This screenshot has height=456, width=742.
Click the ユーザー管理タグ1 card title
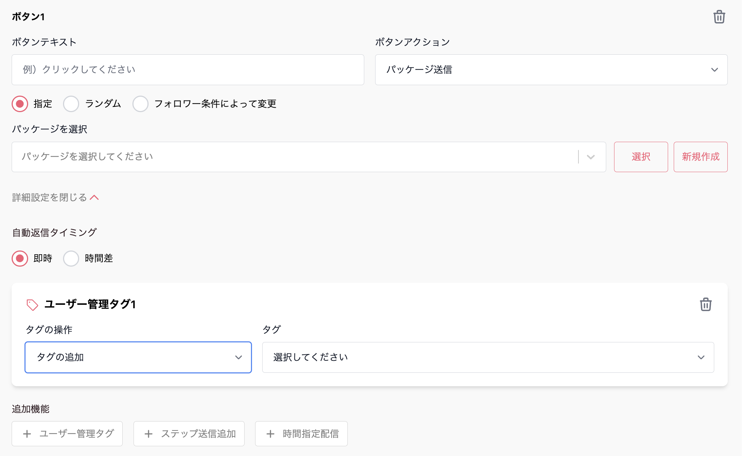point(90,304)
